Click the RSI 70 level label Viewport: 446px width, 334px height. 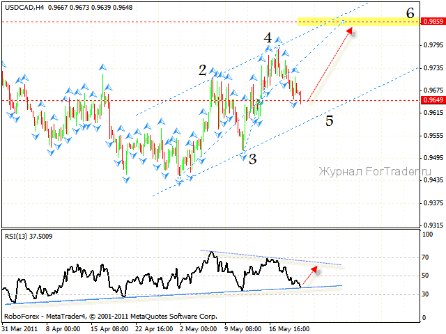tap(425, 257)
